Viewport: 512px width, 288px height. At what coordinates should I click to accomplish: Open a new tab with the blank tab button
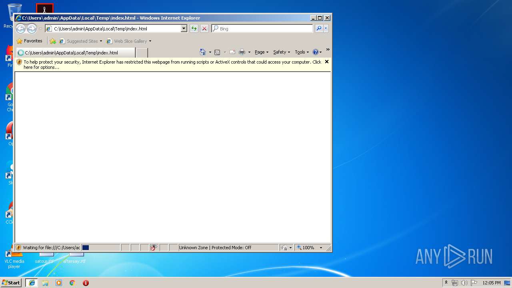(x=142, y=53)
